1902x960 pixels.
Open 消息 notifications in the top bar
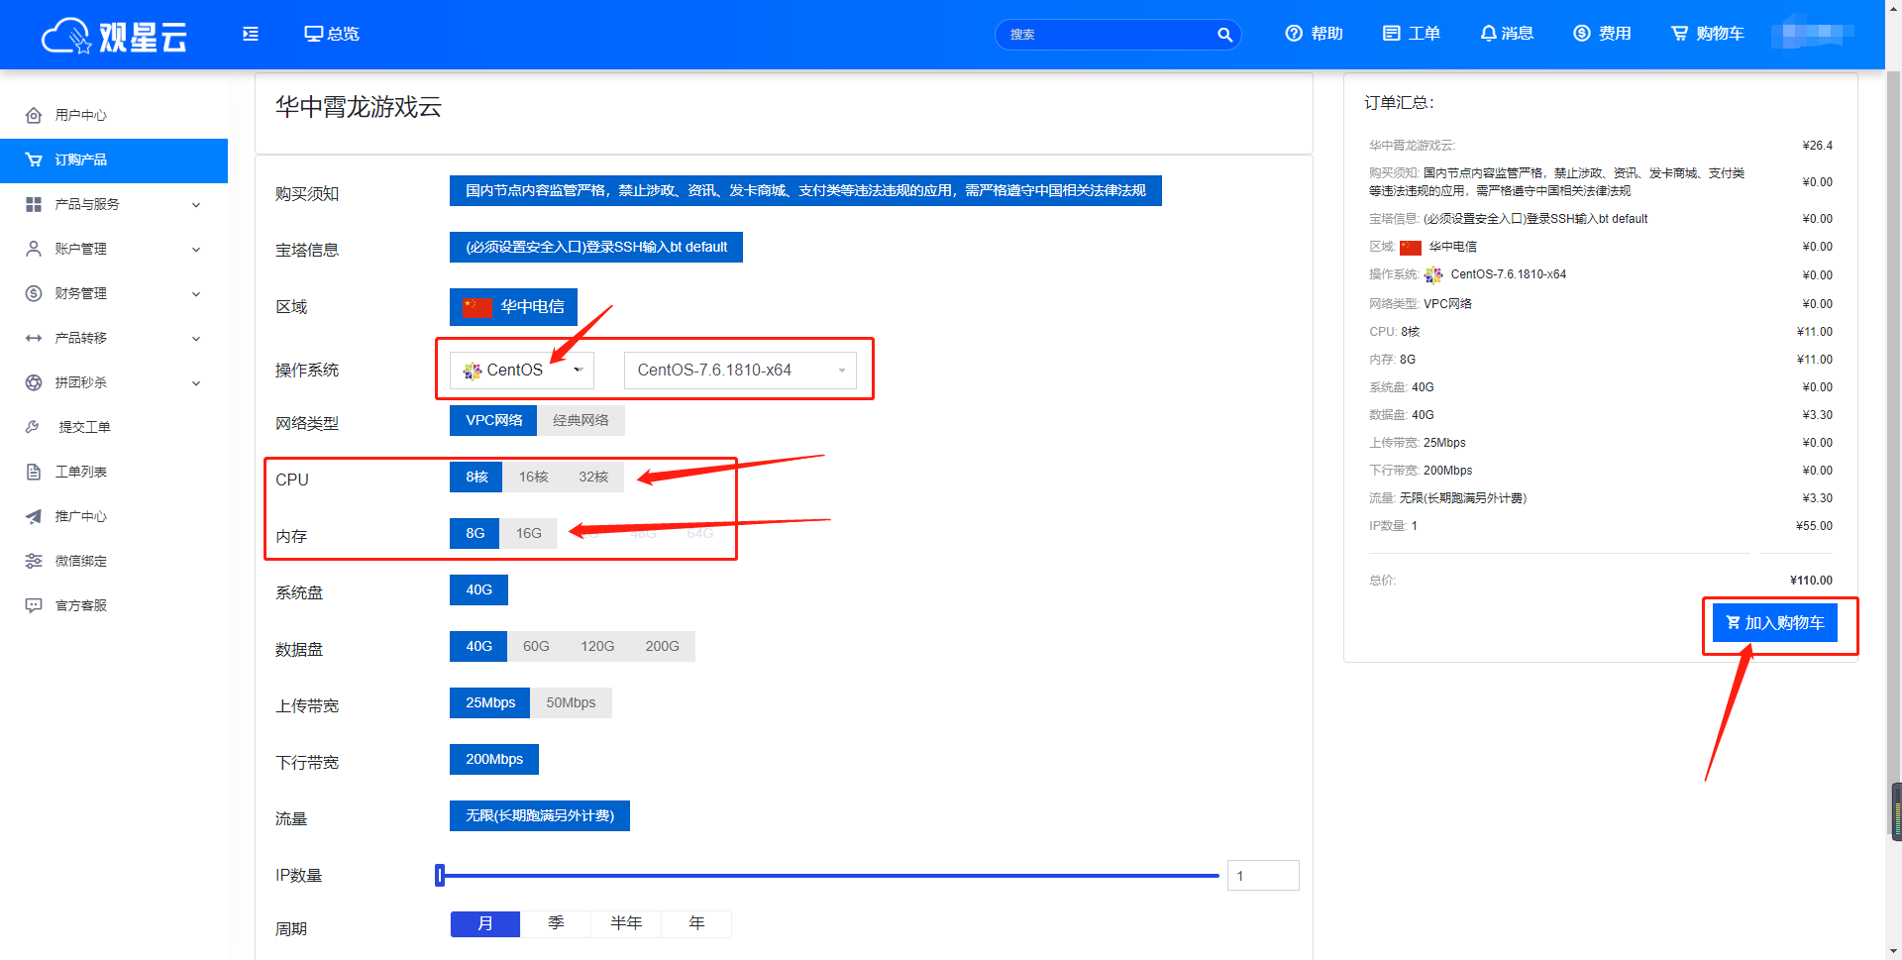(1507, 34)
